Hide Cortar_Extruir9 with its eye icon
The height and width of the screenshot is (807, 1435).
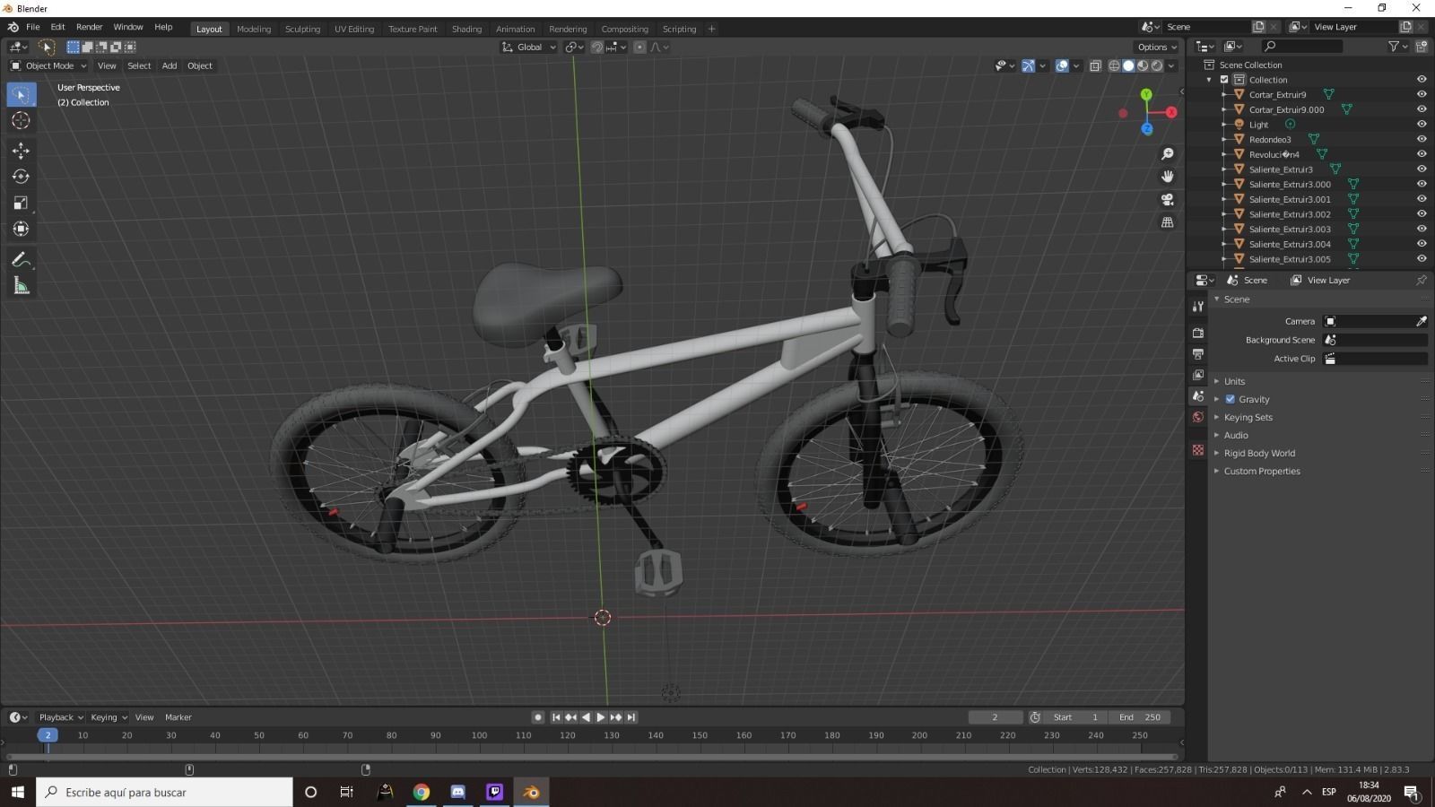pyautogui.click(x=1422, y=94)
